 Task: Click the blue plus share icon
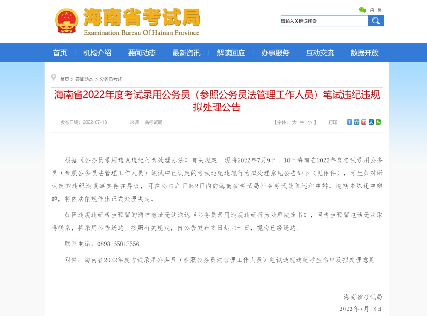click(350, 122)
